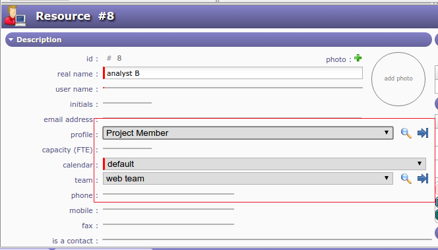Open the default calendar dropdown
Image resolution: width=438 pixels, height=250 pixels.
(265, 164)
